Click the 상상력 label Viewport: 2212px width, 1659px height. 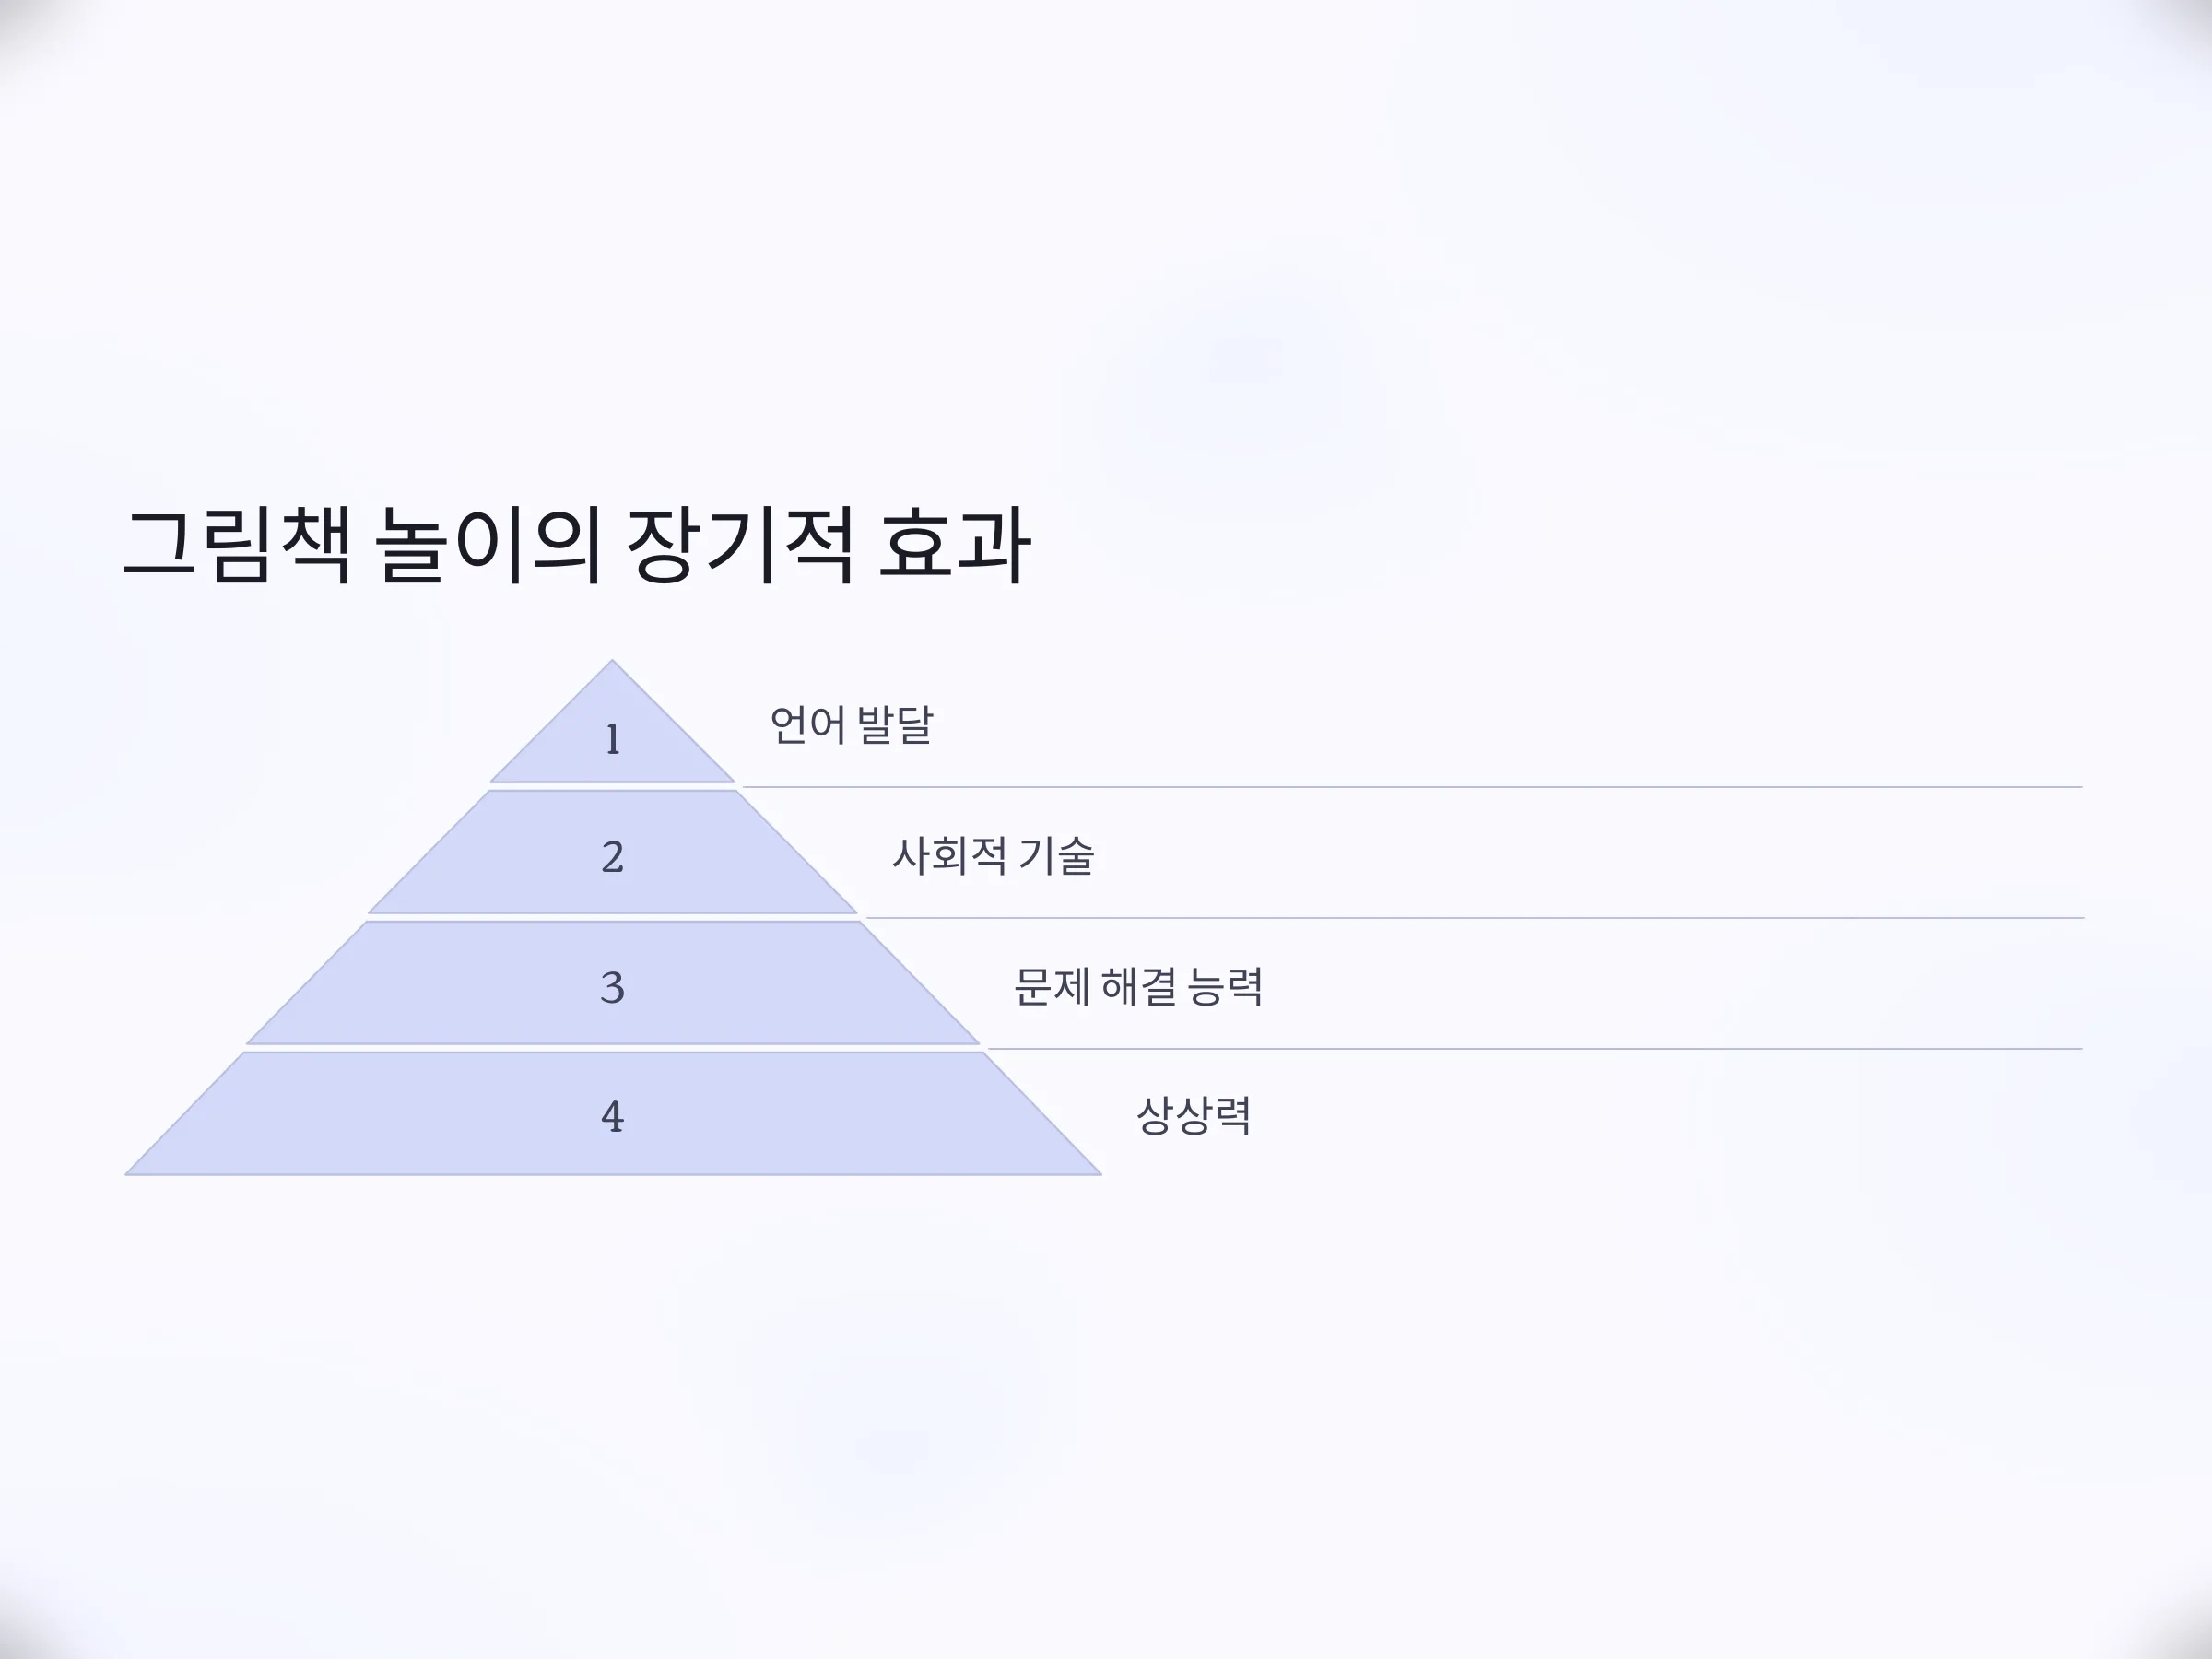(x=1194, y=1116)
